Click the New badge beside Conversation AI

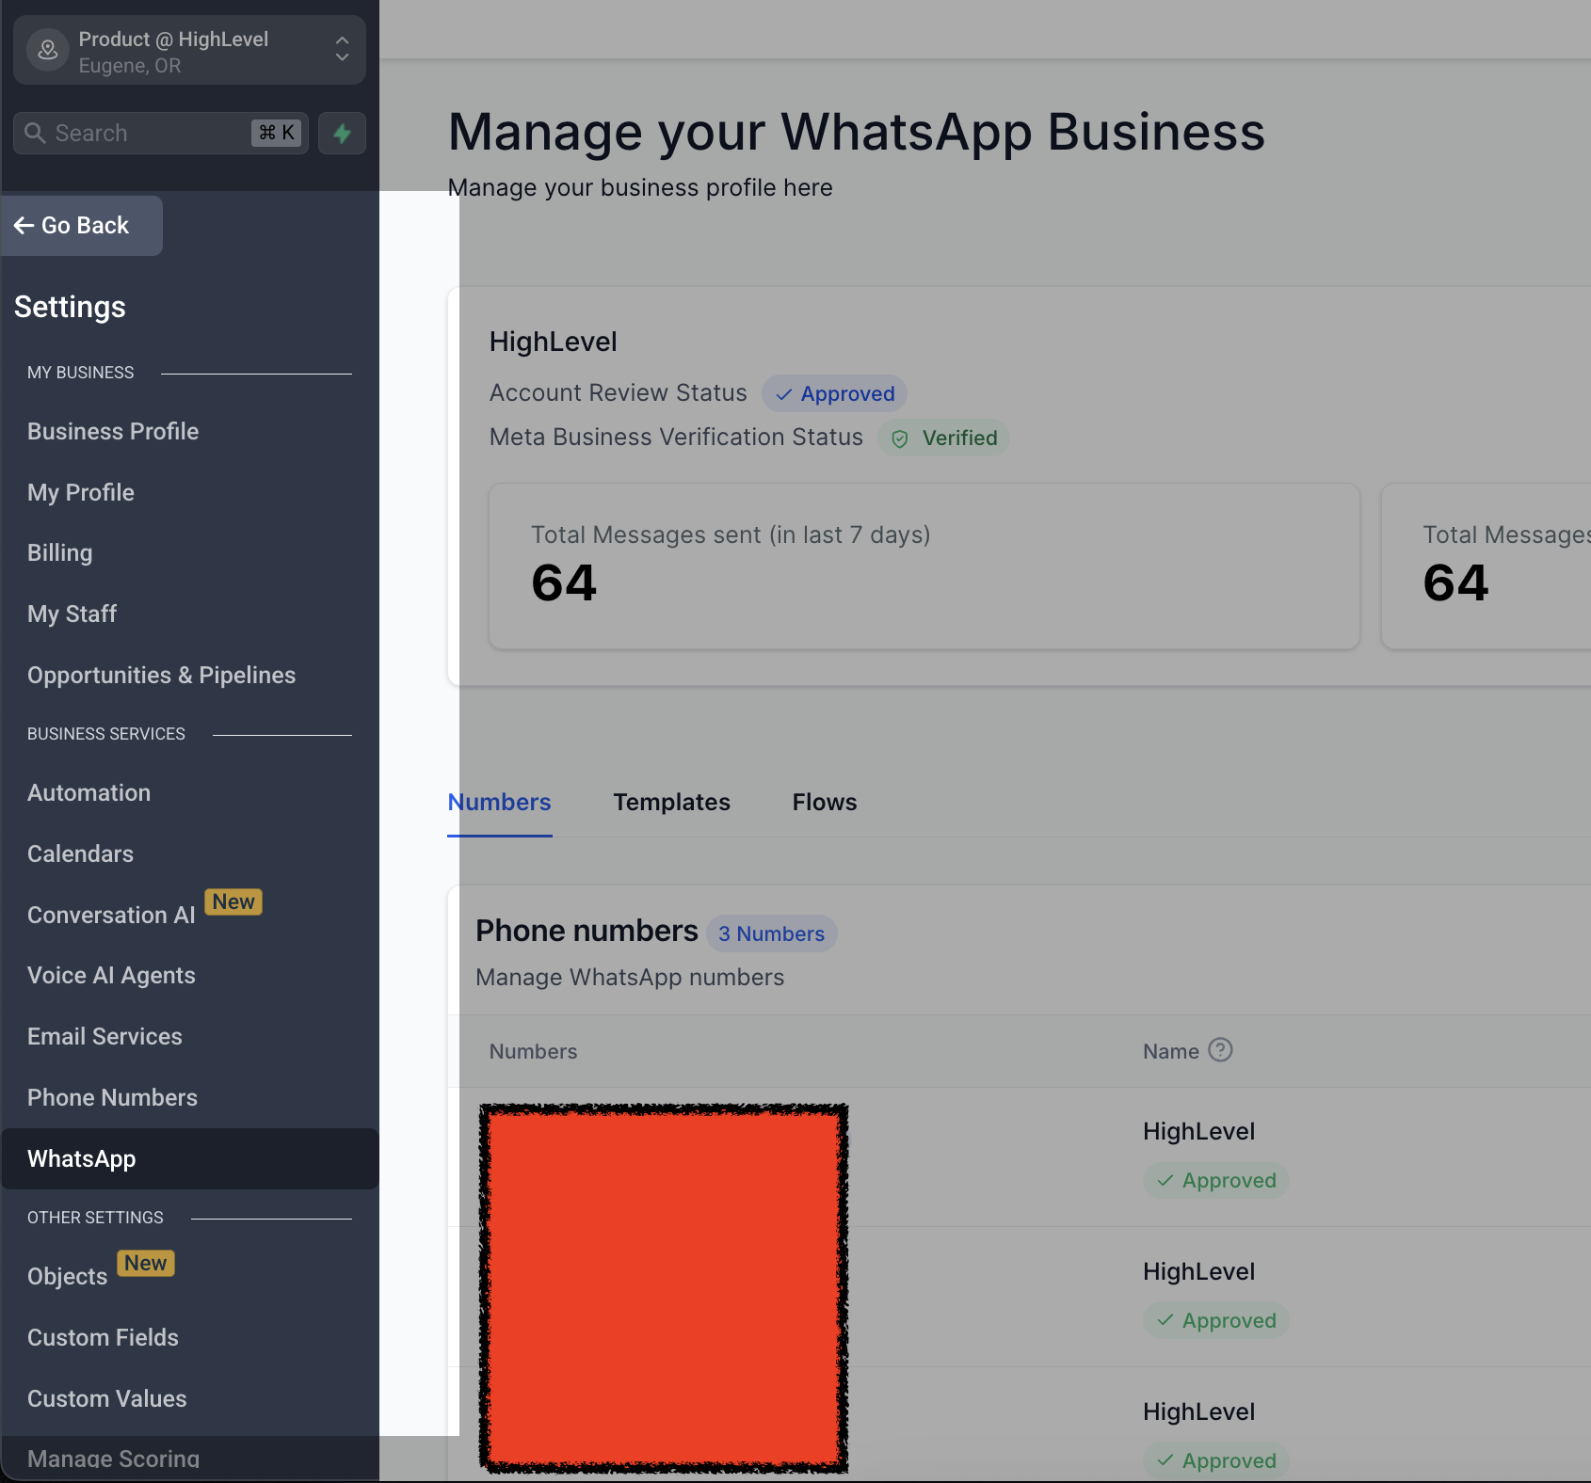(233, 902)
